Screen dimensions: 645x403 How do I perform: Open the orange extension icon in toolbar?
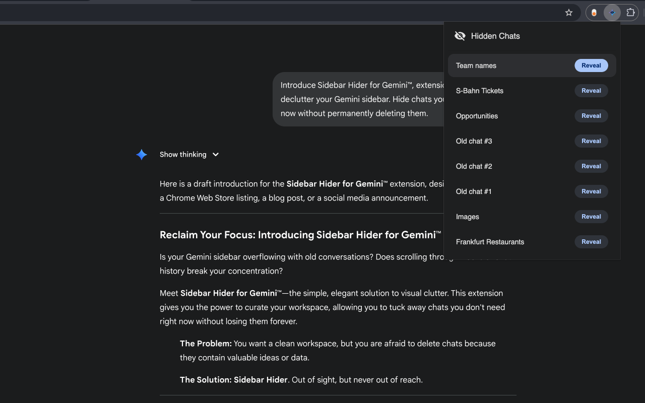click(594, 13)
